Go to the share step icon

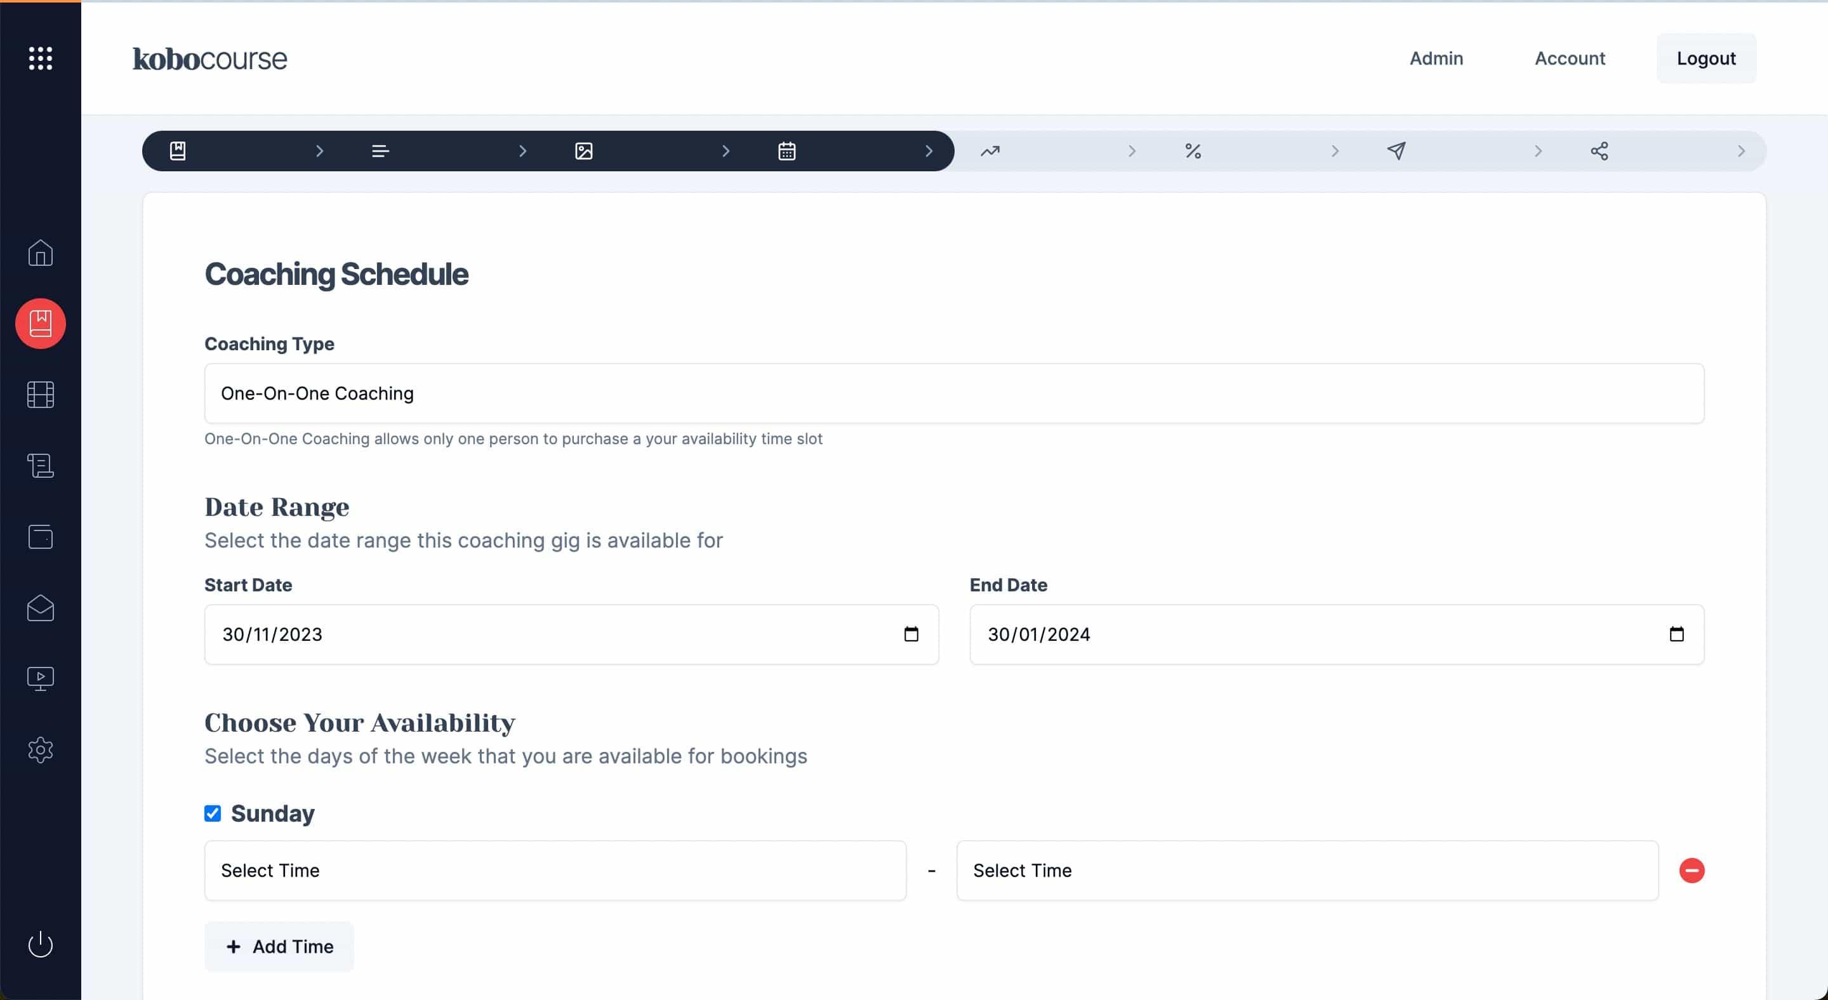[1599, 151]
